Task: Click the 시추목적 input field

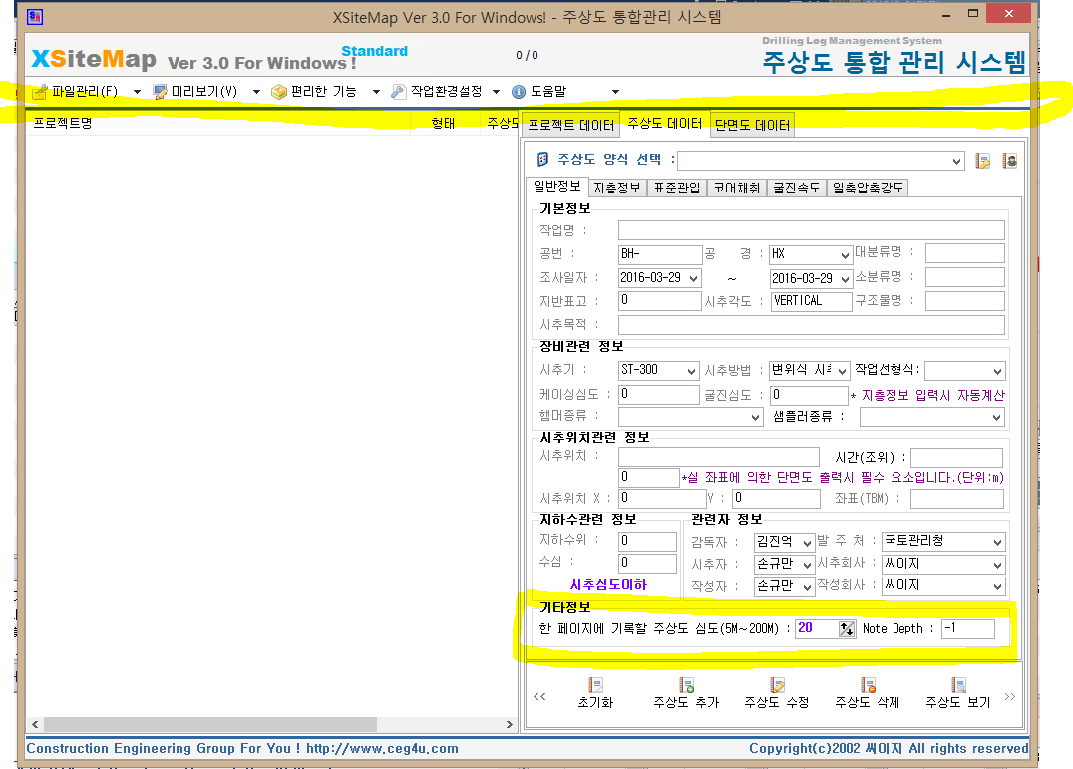Action: tap(811, 325)
